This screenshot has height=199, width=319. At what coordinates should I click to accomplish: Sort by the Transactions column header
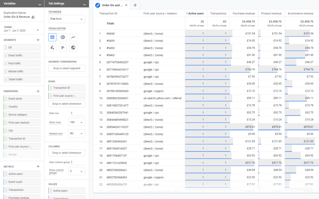tap(218, 13)
